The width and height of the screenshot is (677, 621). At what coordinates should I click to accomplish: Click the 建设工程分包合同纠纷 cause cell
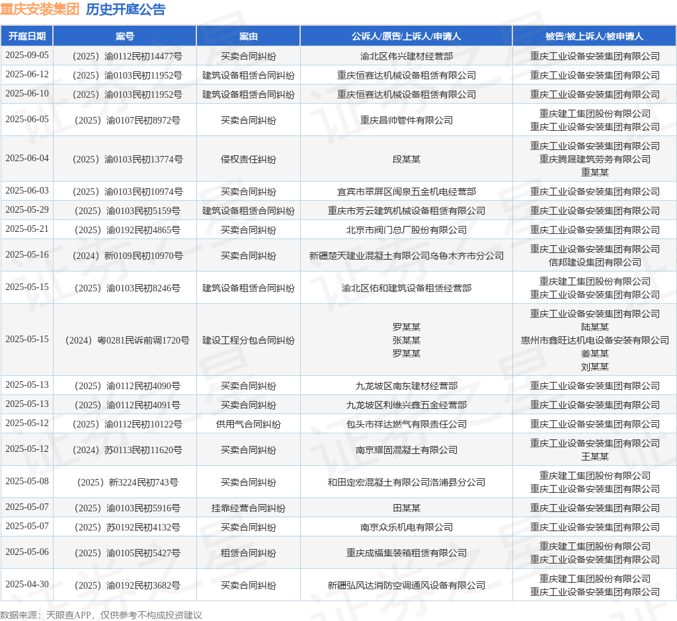249,340
